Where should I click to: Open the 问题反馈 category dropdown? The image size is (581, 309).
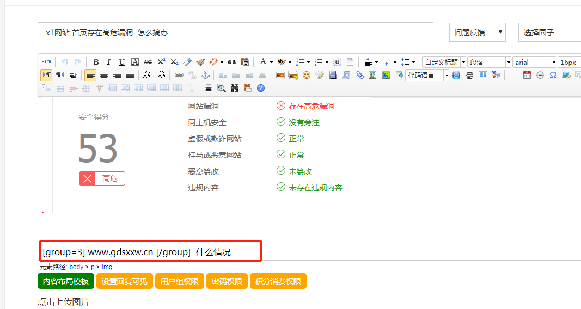(x=477, y=33)
